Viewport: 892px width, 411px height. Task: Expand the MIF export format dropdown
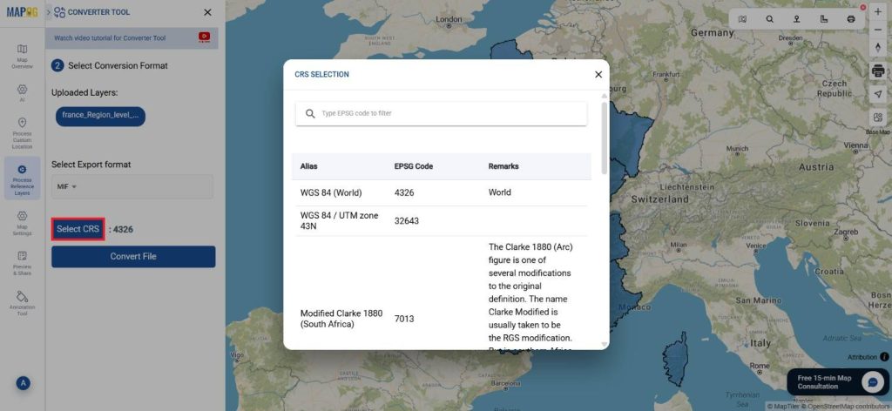pyautogui.click(x=67, y=186)
